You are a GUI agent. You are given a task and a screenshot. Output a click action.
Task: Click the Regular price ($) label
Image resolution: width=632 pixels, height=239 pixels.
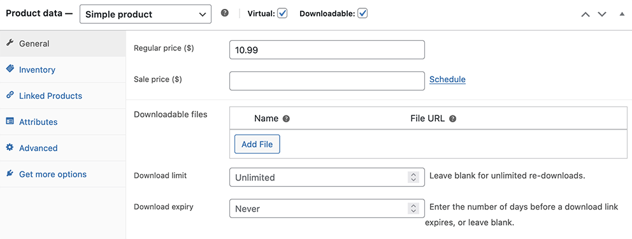click(164, 48)
